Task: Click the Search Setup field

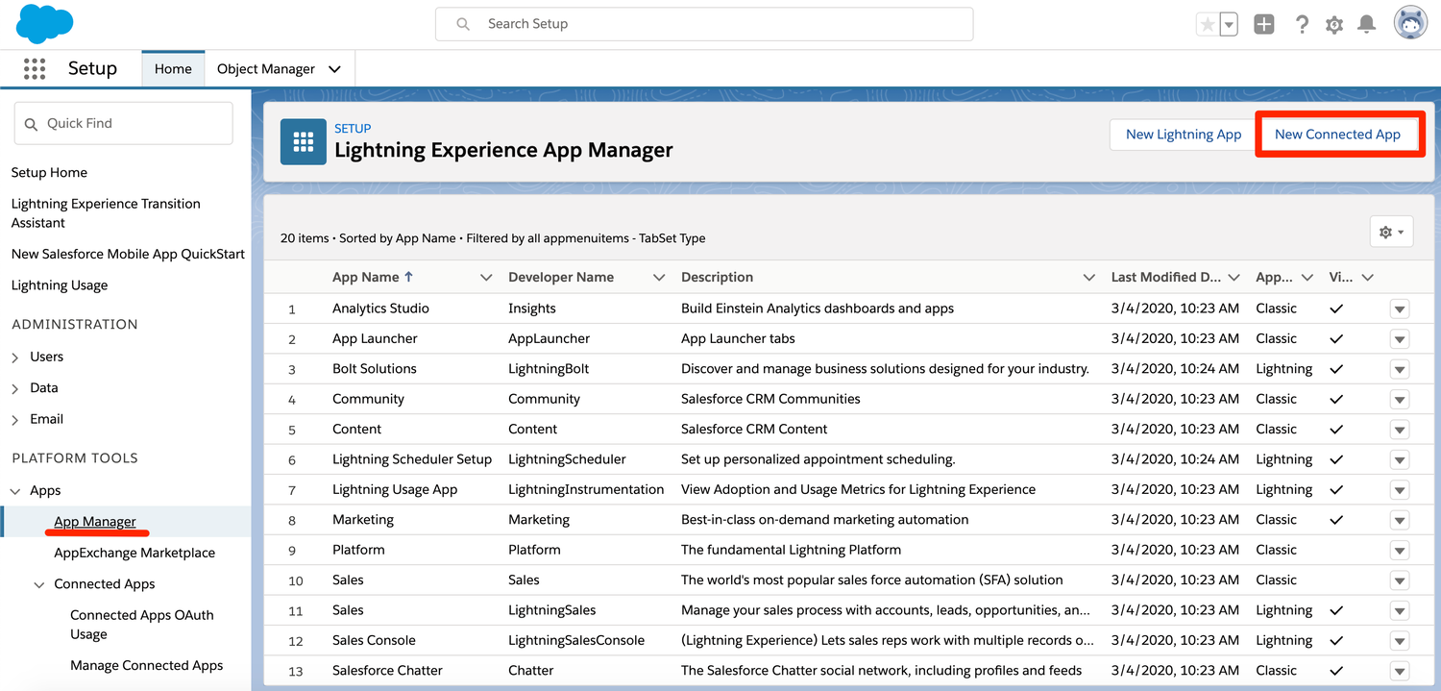Action: pyautogui.click(x=704, y=24)
